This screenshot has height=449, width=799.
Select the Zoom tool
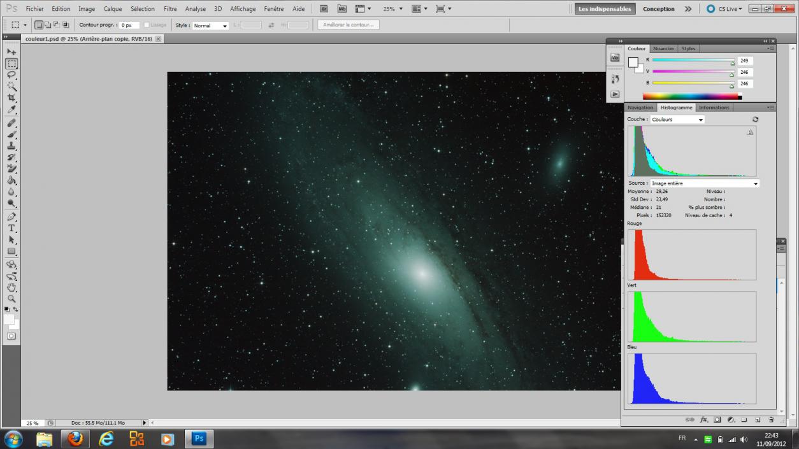coord(11,299)
